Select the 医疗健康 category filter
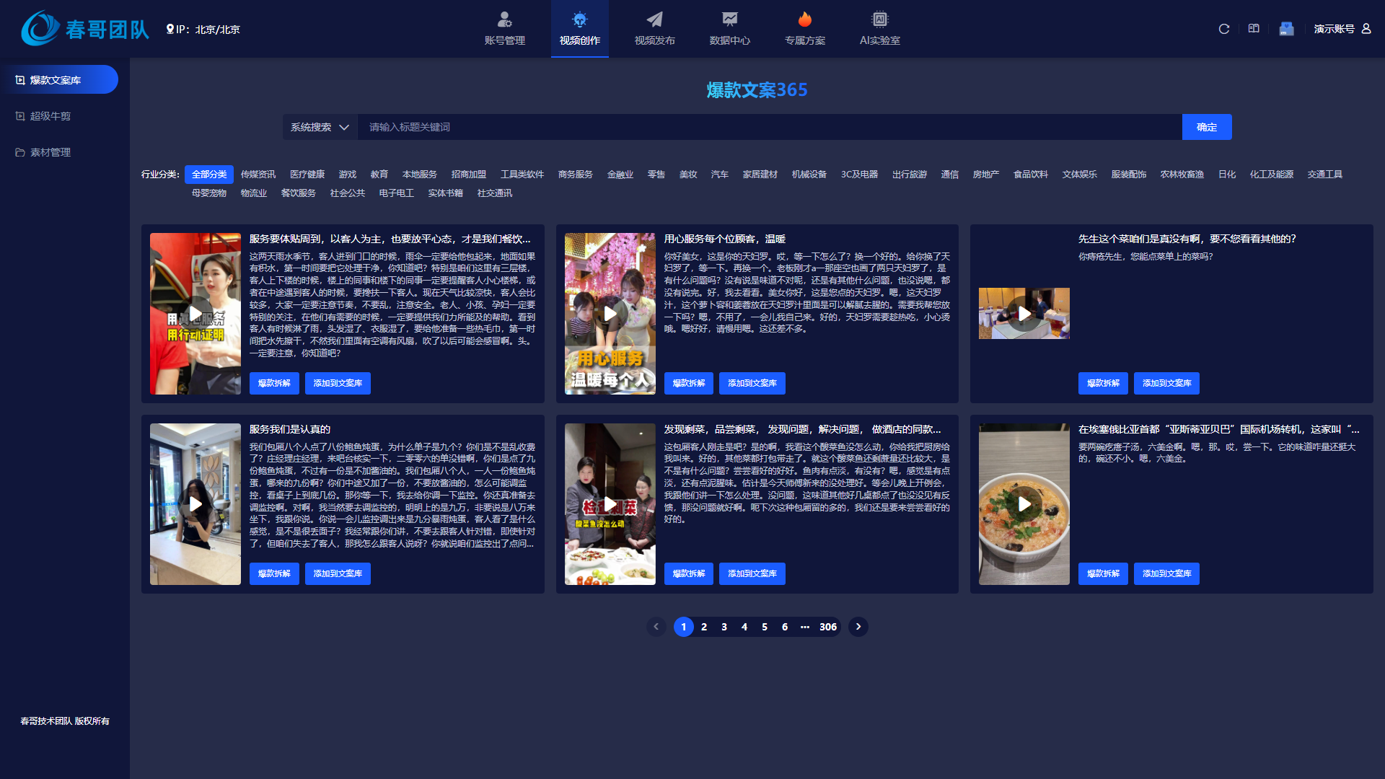Viewport: 1385px width, 779px height. tap(307, 175)
